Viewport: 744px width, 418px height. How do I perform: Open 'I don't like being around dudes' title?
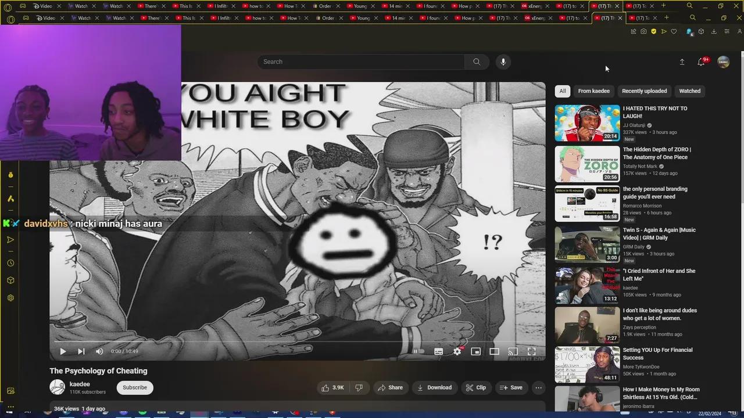[x=660, y=314]
